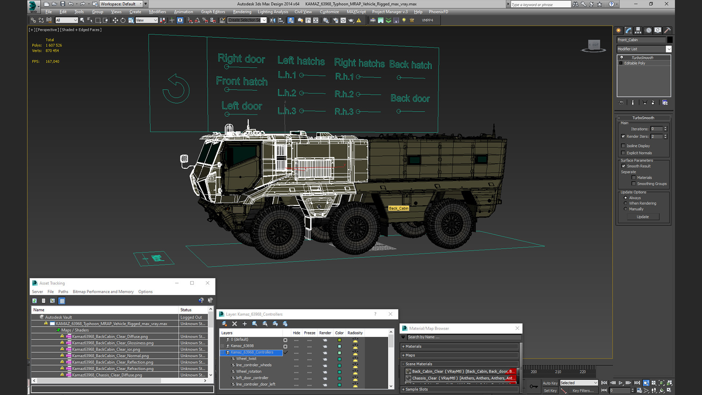Open the Graph Editors menu
702x395 pixels.
[x=213, y=12]
